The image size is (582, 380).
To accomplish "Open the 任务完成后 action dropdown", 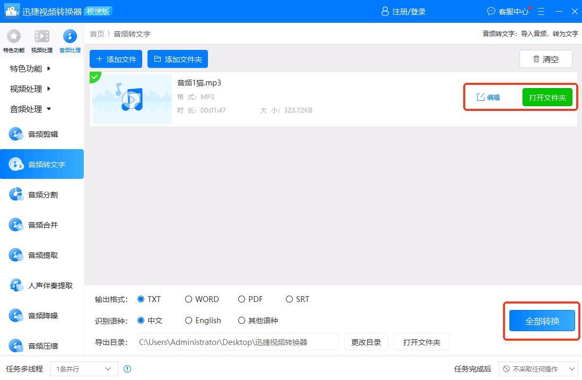I will coord(538,369).
